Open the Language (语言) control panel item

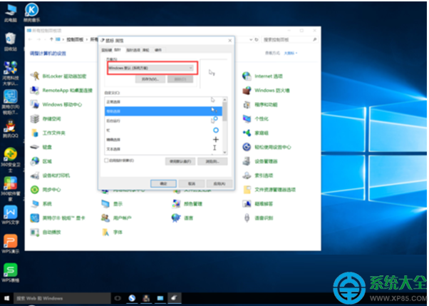tap(182, 218)
